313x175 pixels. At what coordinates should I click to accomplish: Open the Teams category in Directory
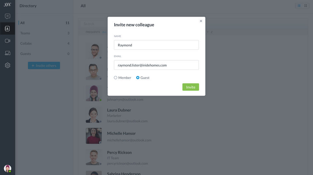[x=25, y=33]
